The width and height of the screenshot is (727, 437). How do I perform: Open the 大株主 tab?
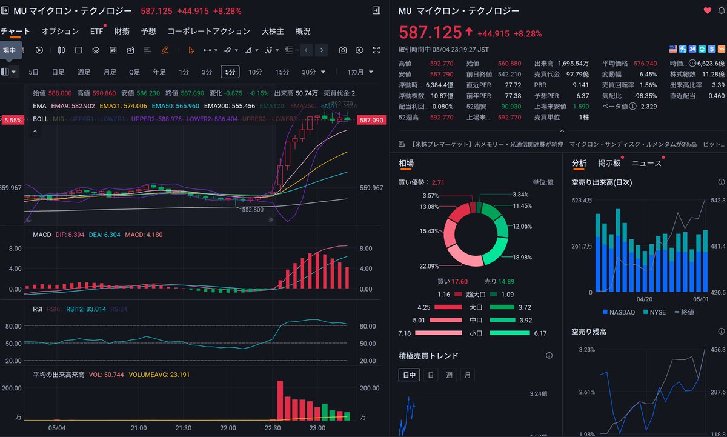coord(273,31)
